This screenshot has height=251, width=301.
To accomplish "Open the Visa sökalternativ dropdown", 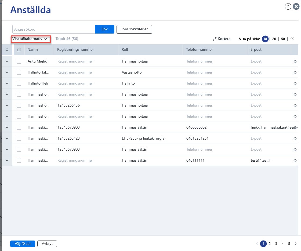I will coord(30,39).
